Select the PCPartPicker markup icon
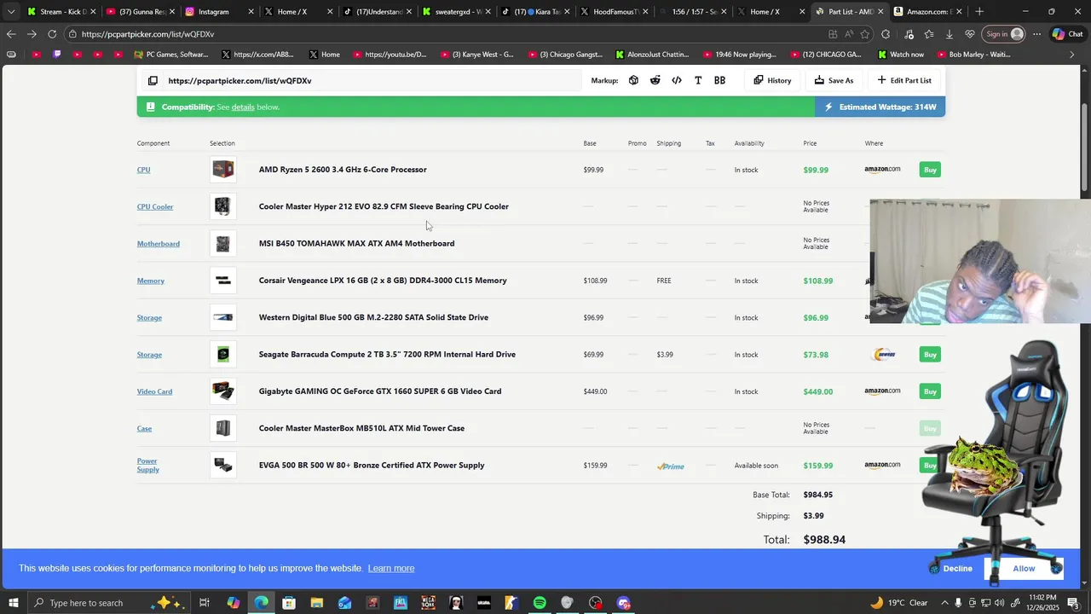The width and height of the screenshot is (1091, 614). 633,80
